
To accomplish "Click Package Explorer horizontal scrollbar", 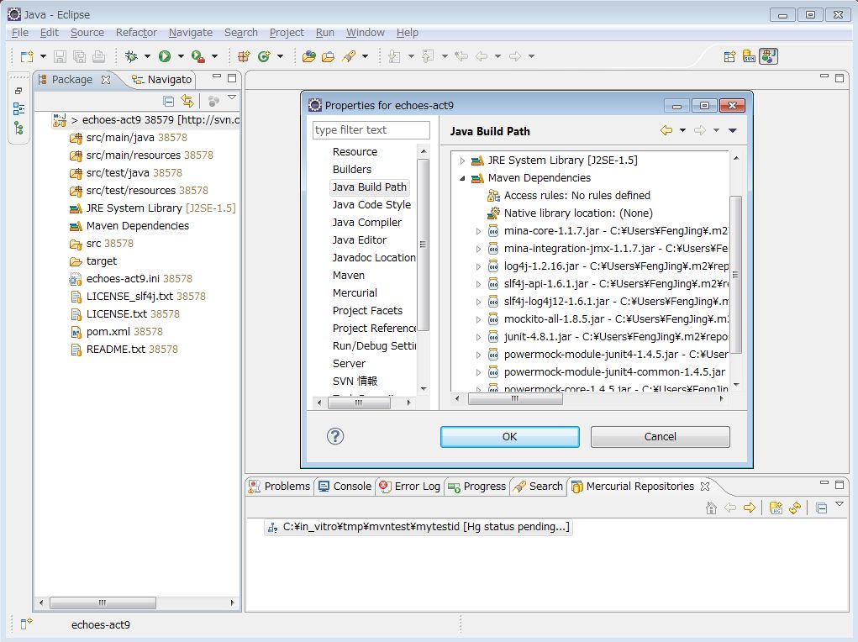I will 136,603.
